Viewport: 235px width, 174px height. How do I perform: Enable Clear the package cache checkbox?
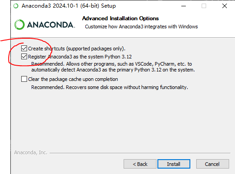[24, 79]
